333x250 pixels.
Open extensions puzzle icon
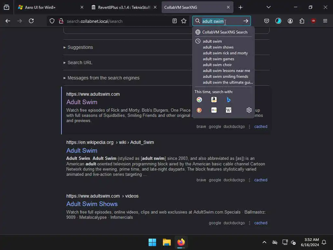302,21
